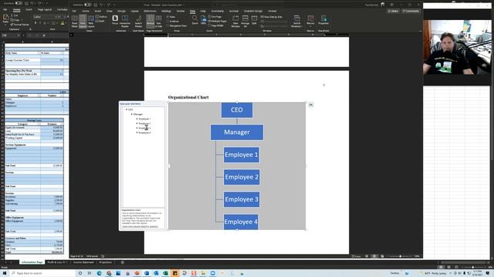Select Print Layout view in Word
The image size is (494, 277).
(x=83, y=21)
